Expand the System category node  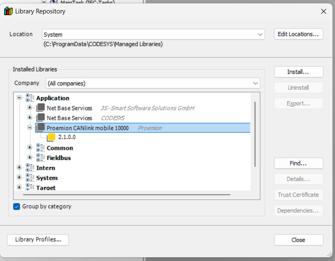[x=19, y=178]
